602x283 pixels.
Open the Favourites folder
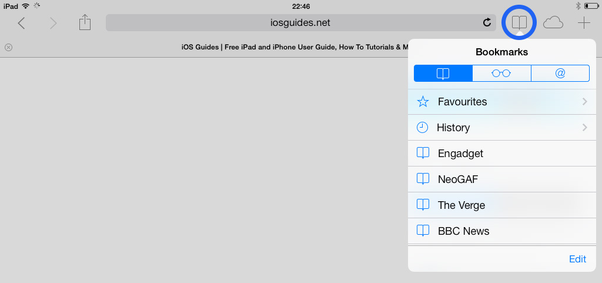(x=502, y=102)
